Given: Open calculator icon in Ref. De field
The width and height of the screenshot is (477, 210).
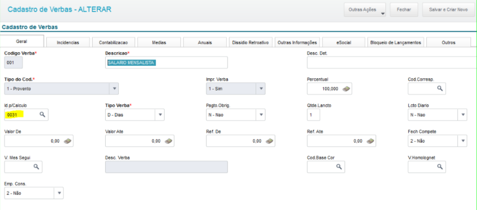Looking at the screenshot, I should click(269, 141).
